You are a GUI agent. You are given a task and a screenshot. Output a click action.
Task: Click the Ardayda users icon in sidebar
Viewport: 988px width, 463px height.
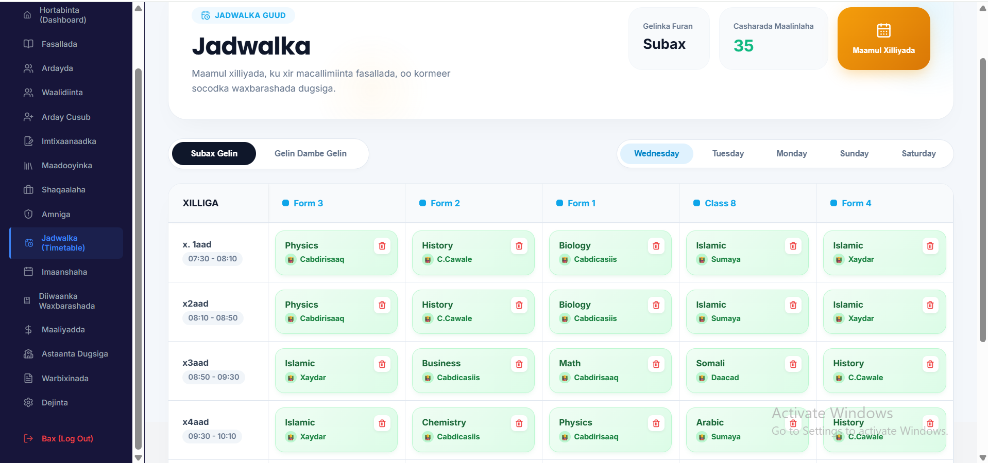[x=28, y=68]
